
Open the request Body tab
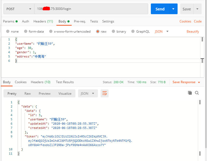tap(64, 21)
